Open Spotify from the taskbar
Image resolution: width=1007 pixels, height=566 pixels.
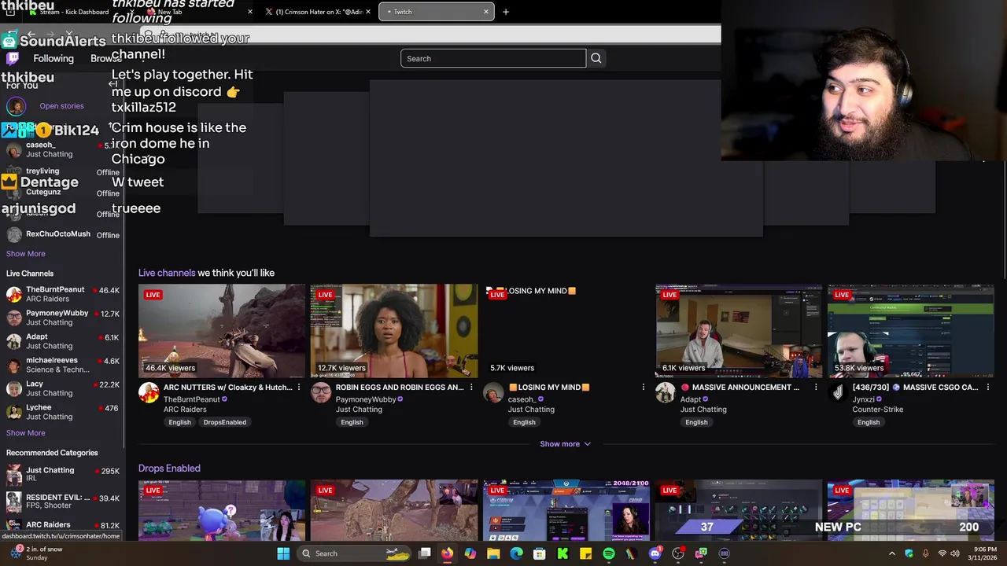(x=609, y=553)
